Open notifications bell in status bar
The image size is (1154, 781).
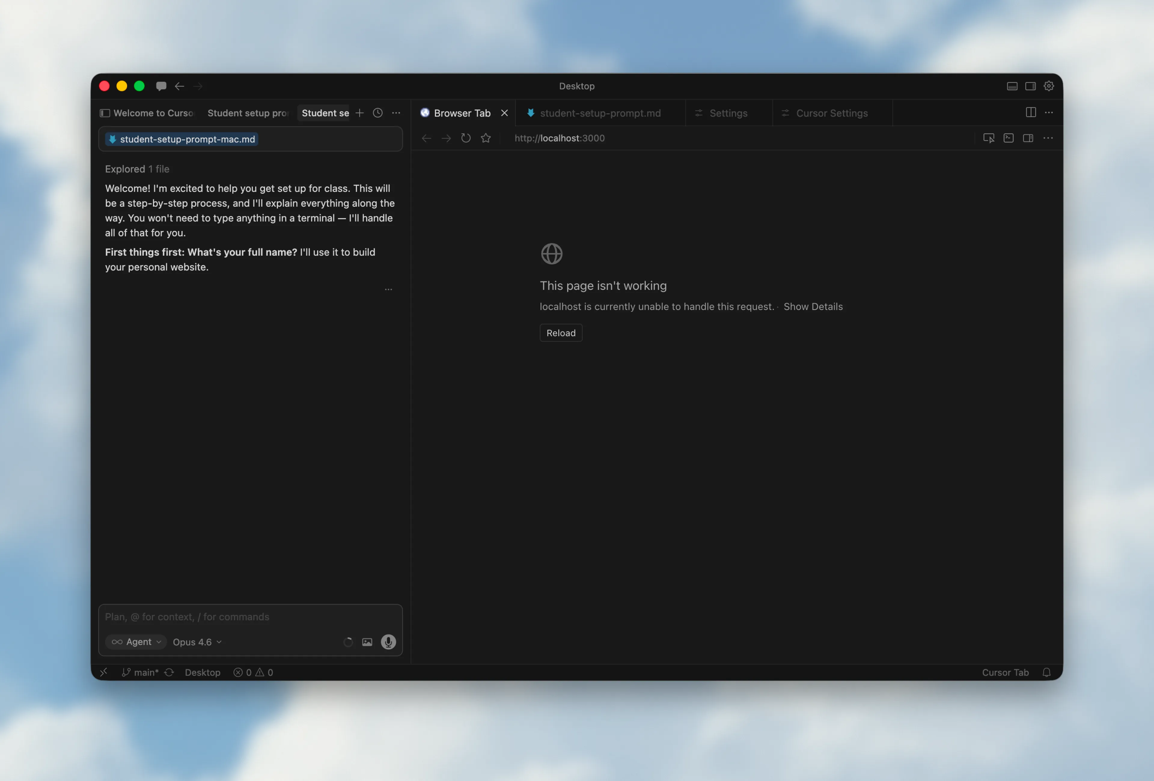tap(1047, 672)
